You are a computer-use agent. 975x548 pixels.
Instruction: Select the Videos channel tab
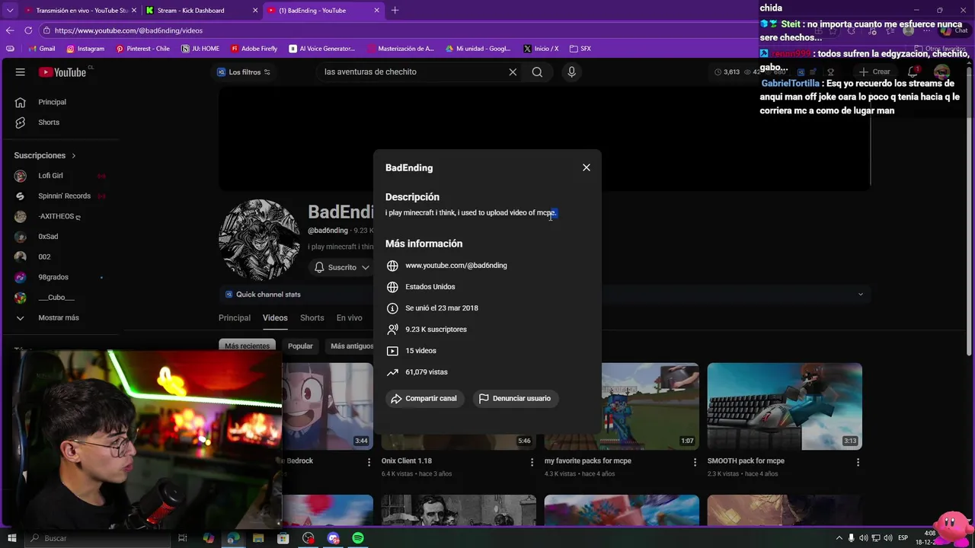click(x=275, y=318)
